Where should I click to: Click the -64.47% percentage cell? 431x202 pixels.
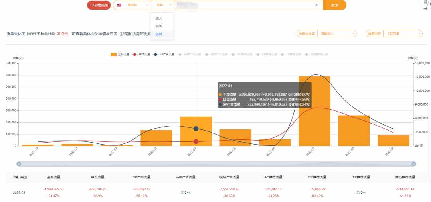point(53,196)
